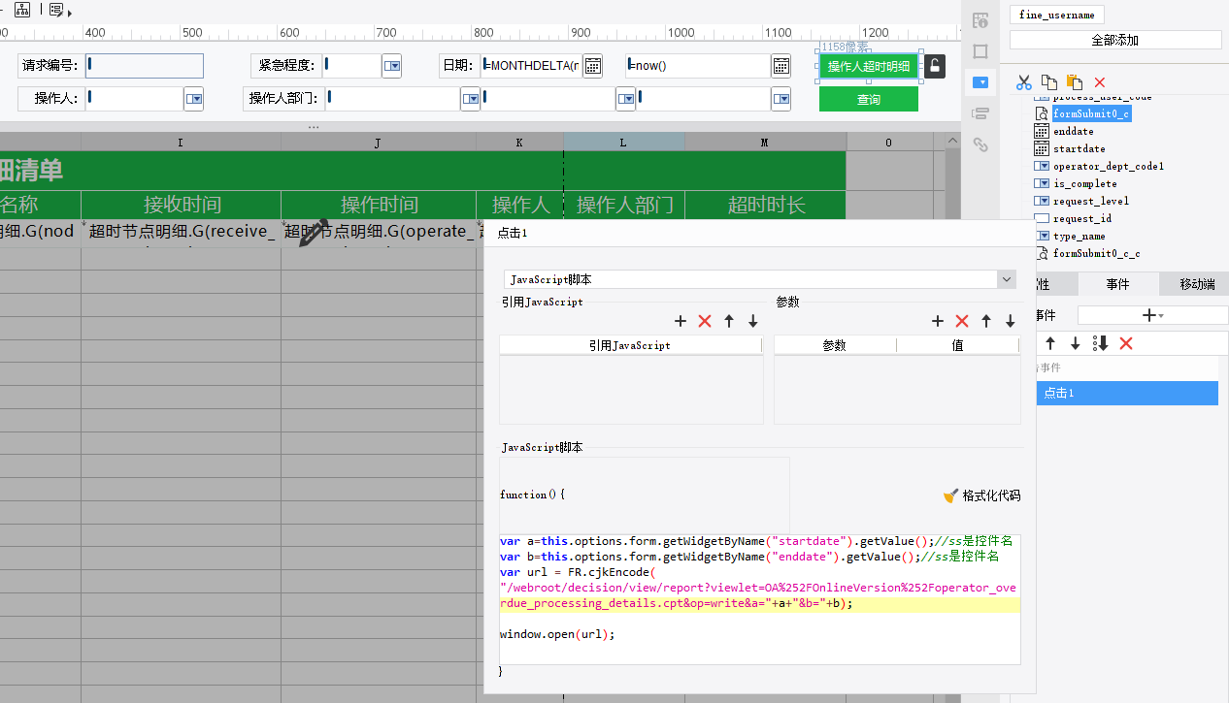1229x703 pixels.
Task: Delete the selected event with the red X
Action: tap(1126, 344)
